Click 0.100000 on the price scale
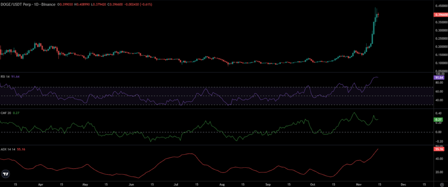The width and height of the screenshot is (448, 187). click(441, 63)
